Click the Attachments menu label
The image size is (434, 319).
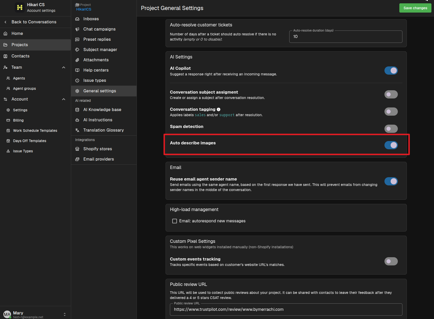tap(96, 60)
